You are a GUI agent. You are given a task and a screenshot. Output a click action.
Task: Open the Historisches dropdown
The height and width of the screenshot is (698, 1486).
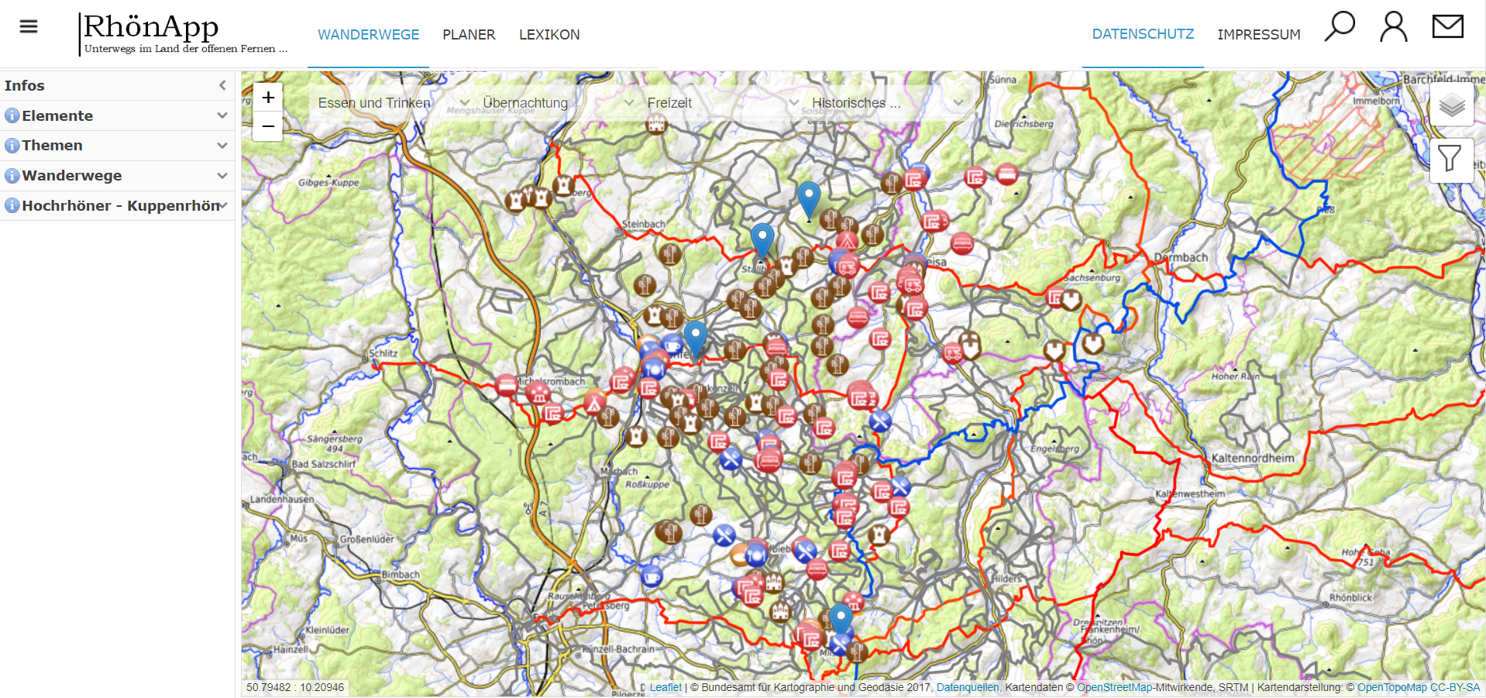[886, 102]
